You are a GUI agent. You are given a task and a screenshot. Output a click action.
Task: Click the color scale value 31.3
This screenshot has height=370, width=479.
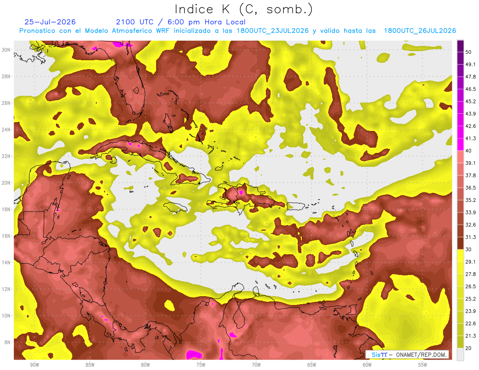471,237
